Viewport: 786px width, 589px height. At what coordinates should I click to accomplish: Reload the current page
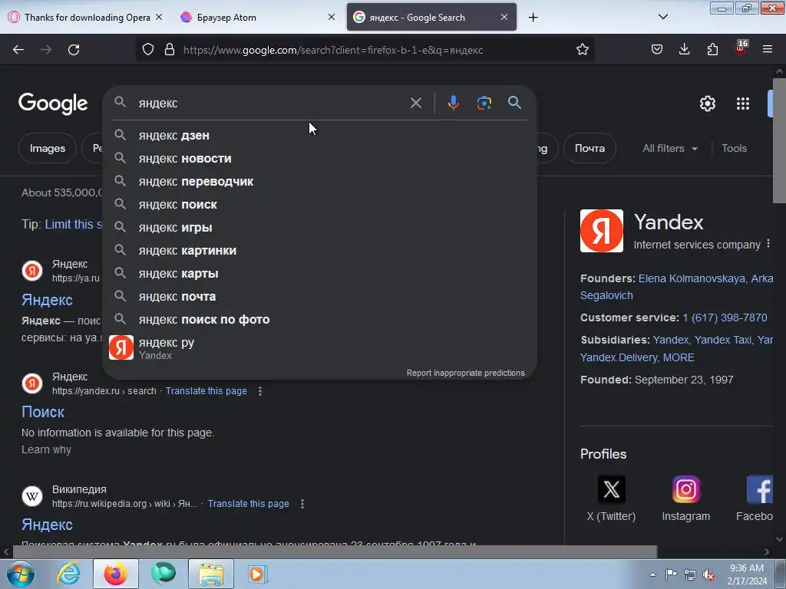pyautogui.click(x=74, y=50)
